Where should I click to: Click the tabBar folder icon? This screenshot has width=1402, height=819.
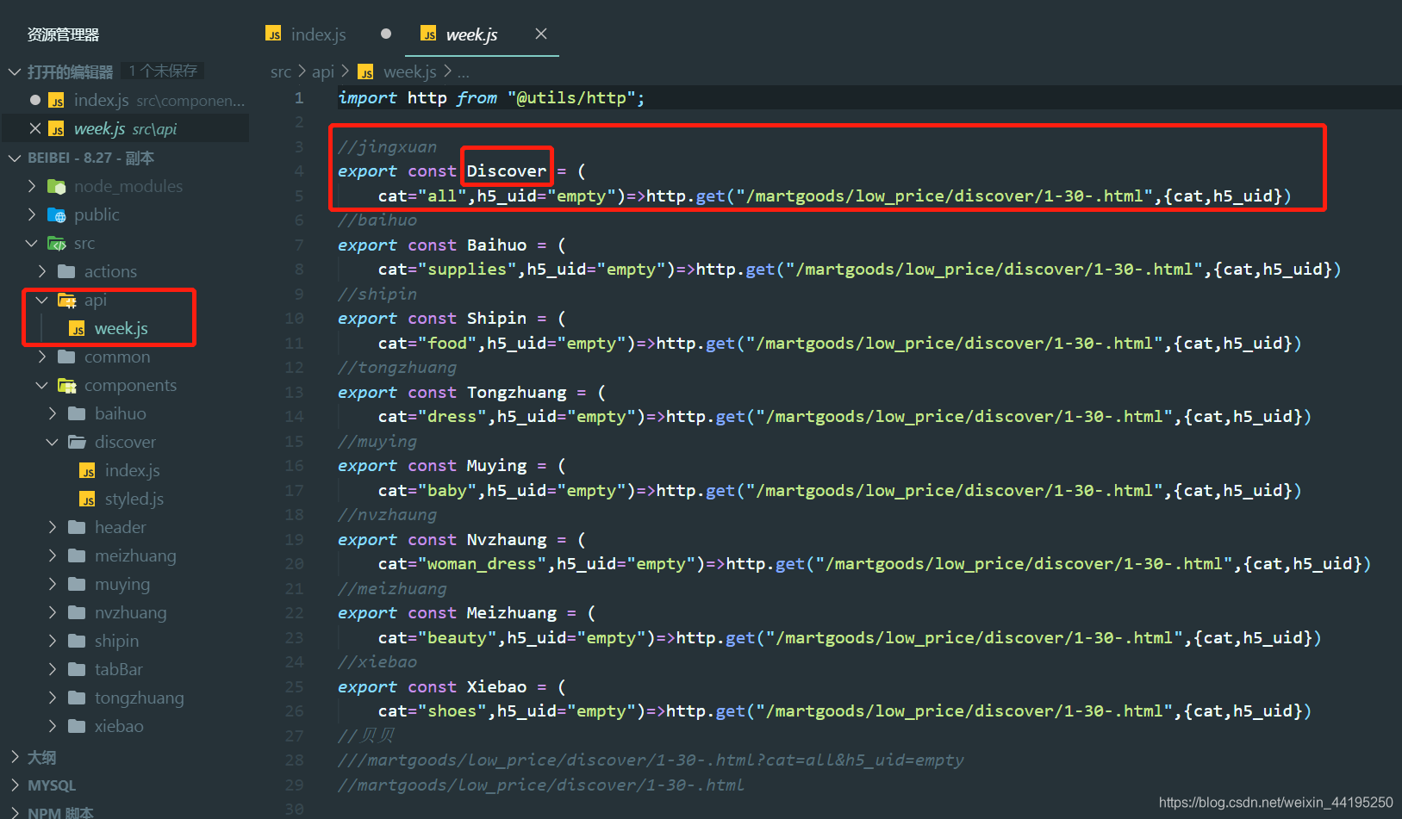click(x=77, y=669)
